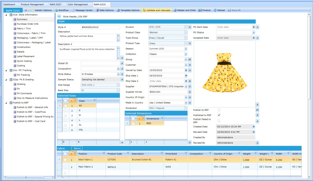Open the Workflow toolbar item
Screen dimensions: 313x181
[62, 10]
